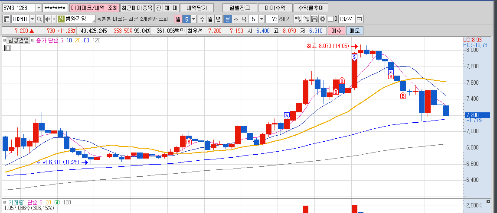This screenshot has height=213, width=497.
Task: Click the 최우선 best quote label
Action: (195, 31)
